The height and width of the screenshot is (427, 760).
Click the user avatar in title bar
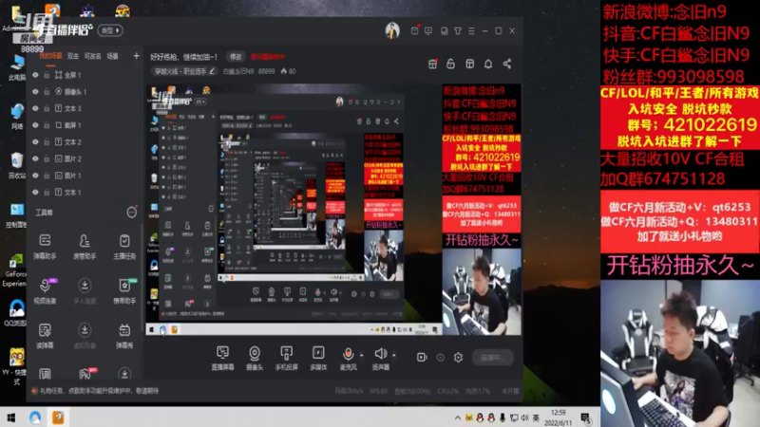click(392, 30)
